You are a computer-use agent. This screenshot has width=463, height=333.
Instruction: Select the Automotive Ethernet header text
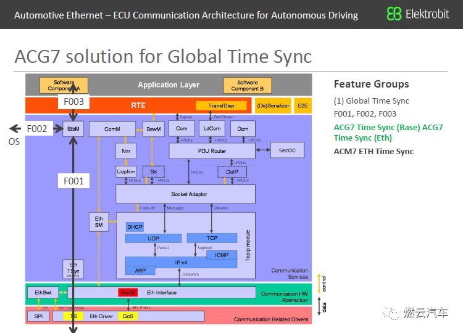click(x=186, y=15)
